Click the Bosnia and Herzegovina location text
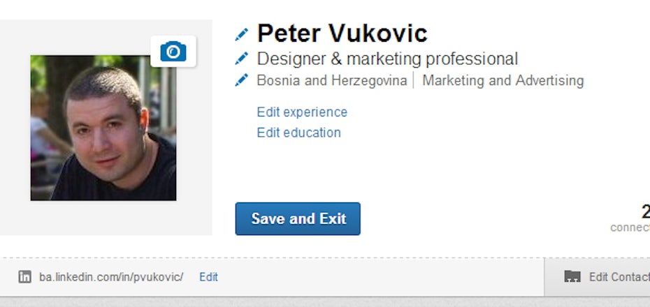The height and width of the screenshot is (307, 650). tap(331, 80)
